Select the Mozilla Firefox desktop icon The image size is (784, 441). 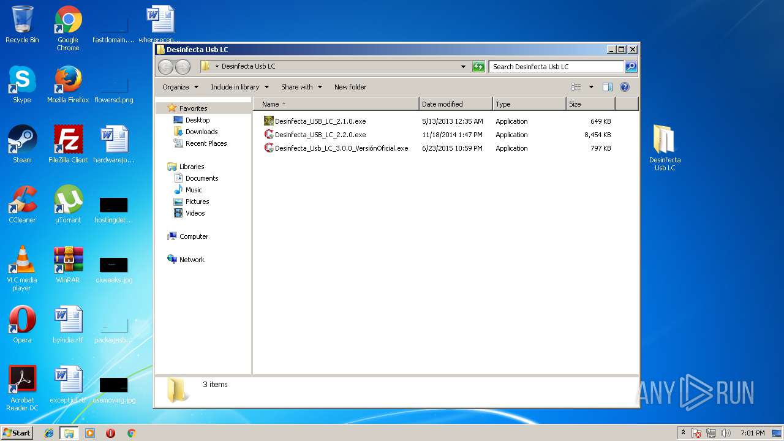coord(68,85)
